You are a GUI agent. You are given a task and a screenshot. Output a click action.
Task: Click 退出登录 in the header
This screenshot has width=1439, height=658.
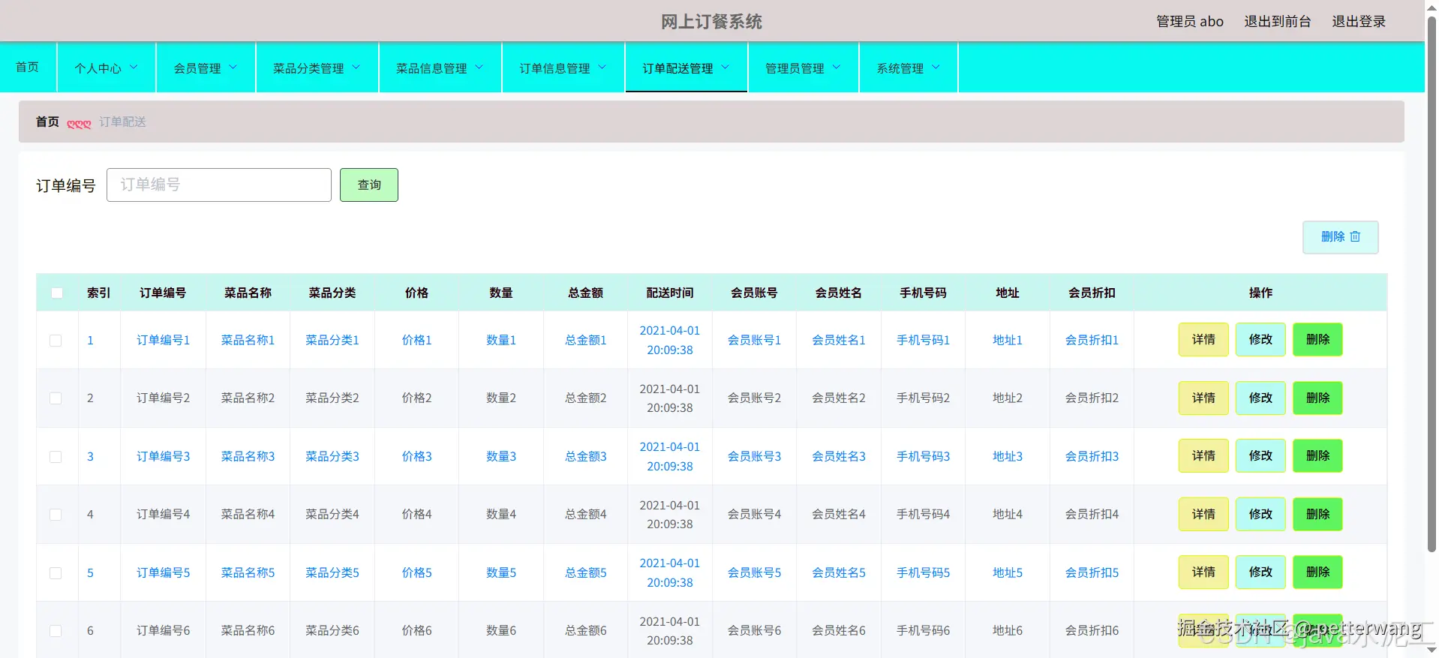pyautogui.click(x=1359, y=21)
